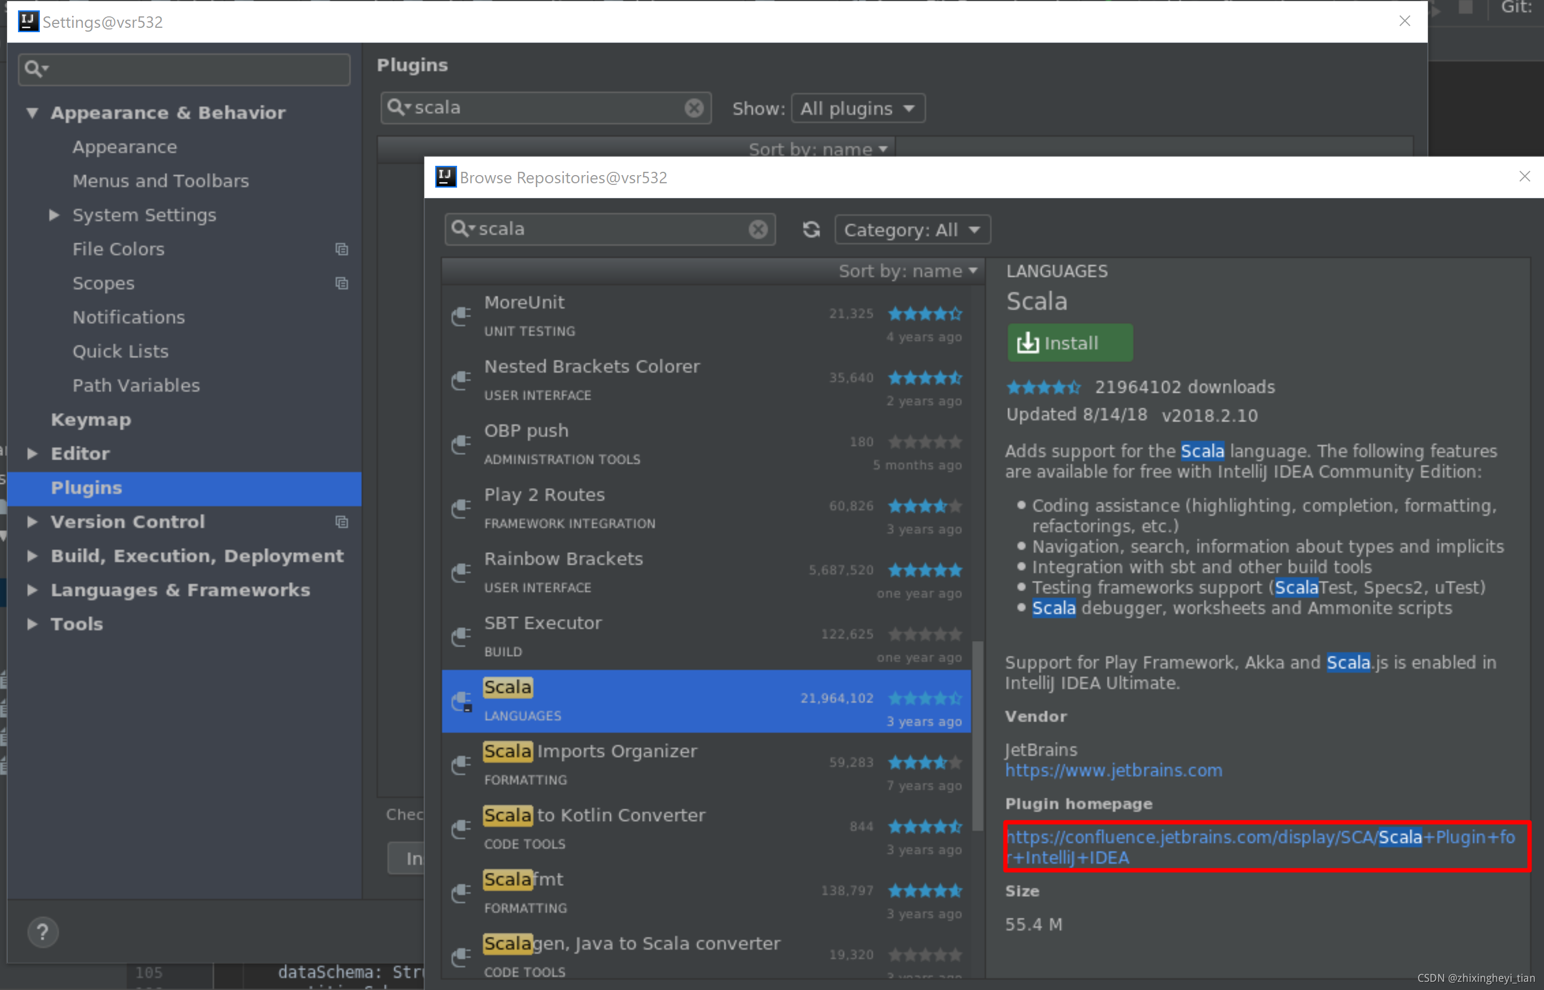Open the jetbrains.com vendor link
1544x990 pixels.
pos(1113,771)
